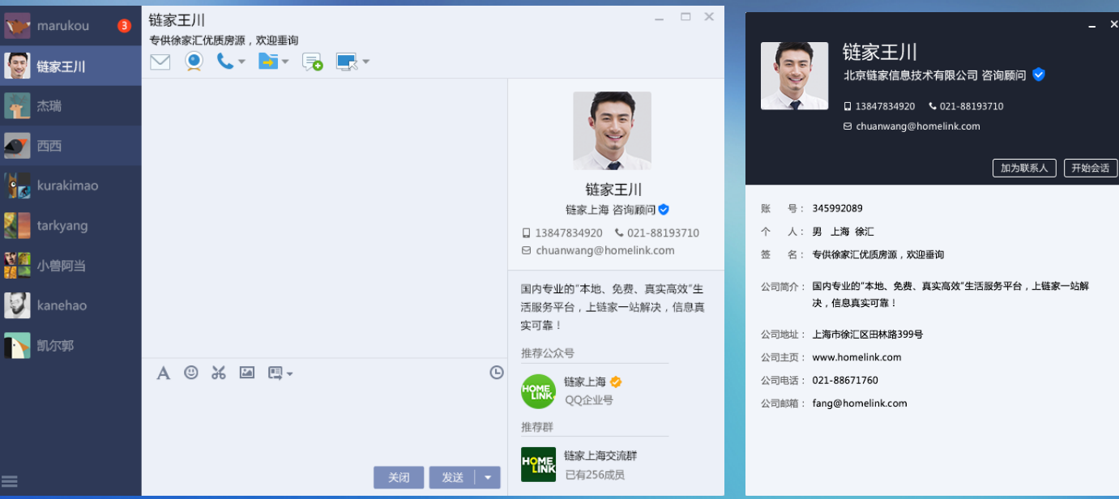Viewport: 1119px width, 499px height.
Task: Maximize the chat window
Action: 685,16
